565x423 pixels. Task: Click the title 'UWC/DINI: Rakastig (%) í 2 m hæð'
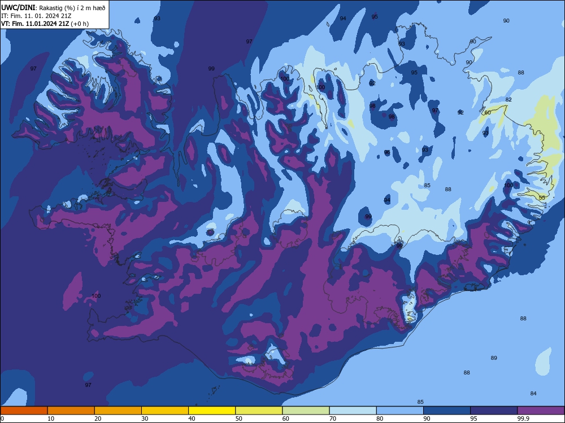[x=53, y=8]
